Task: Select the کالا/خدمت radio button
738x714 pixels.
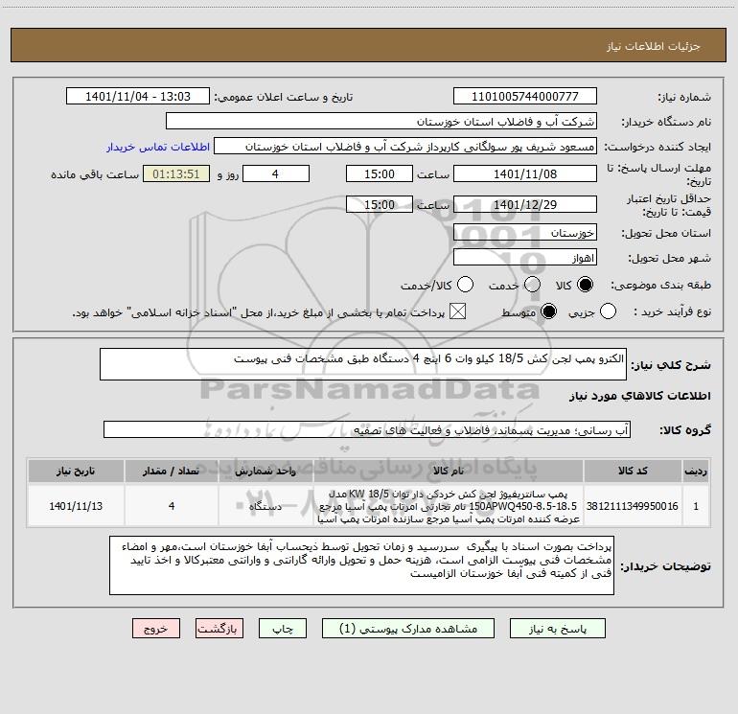Action: pyautogui.click(x=465, y=285)
